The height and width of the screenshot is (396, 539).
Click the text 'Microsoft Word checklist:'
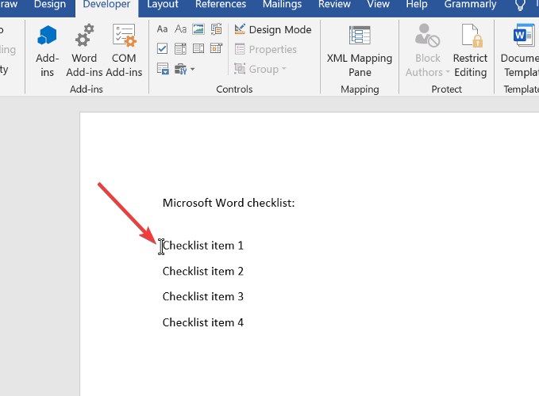pyautogui.click(x=229, y=203)
